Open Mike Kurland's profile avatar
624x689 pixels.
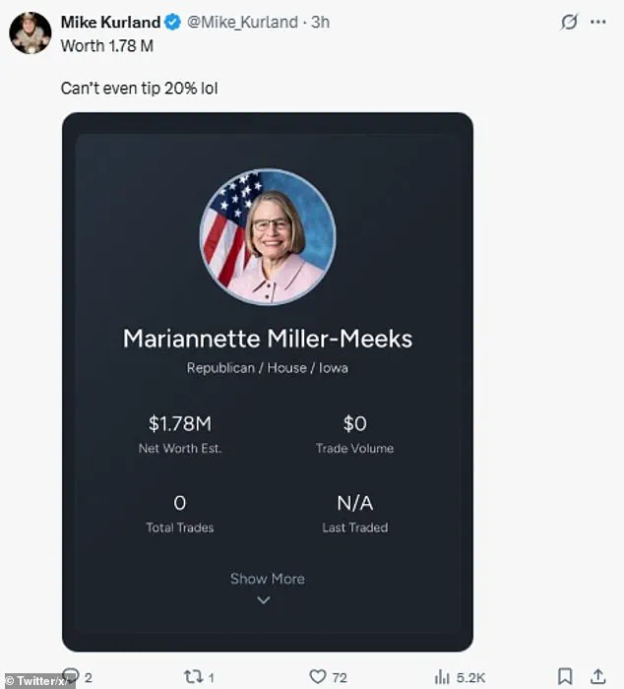click(31, 32)
